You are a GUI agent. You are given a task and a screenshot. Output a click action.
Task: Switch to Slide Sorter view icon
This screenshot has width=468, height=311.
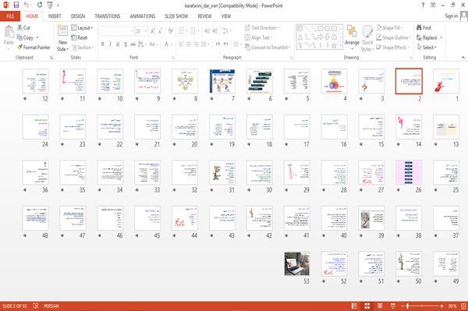367,306
